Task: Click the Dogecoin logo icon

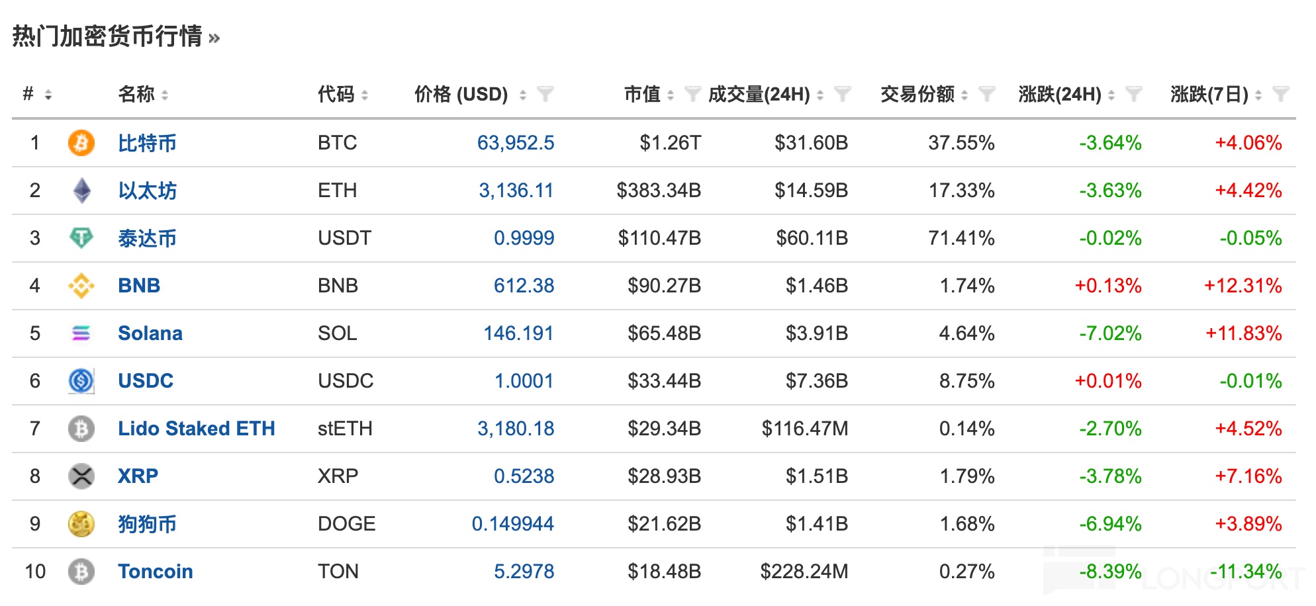Action: coord(81,524)
